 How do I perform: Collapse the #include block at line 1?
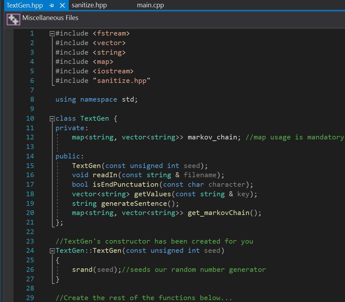(52, 34)
